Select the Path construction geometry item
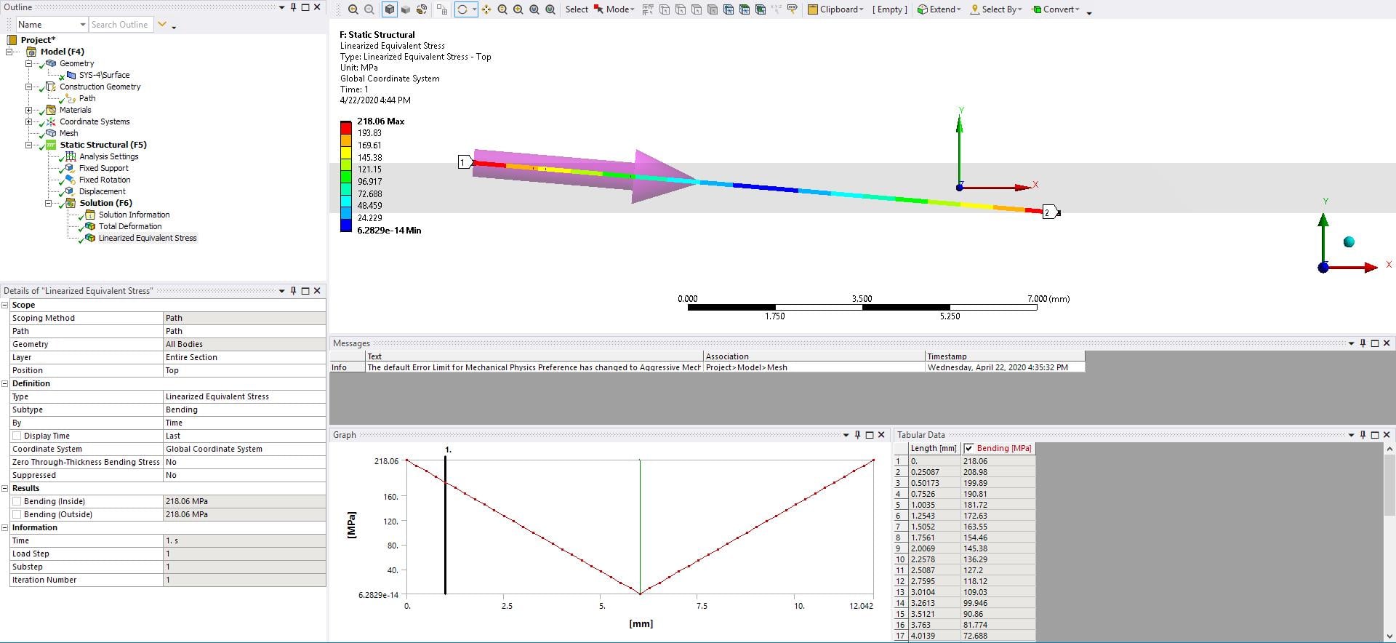The width and height of the screenshot is (1396, 643). pyautogui.click(x=87, y=98)
